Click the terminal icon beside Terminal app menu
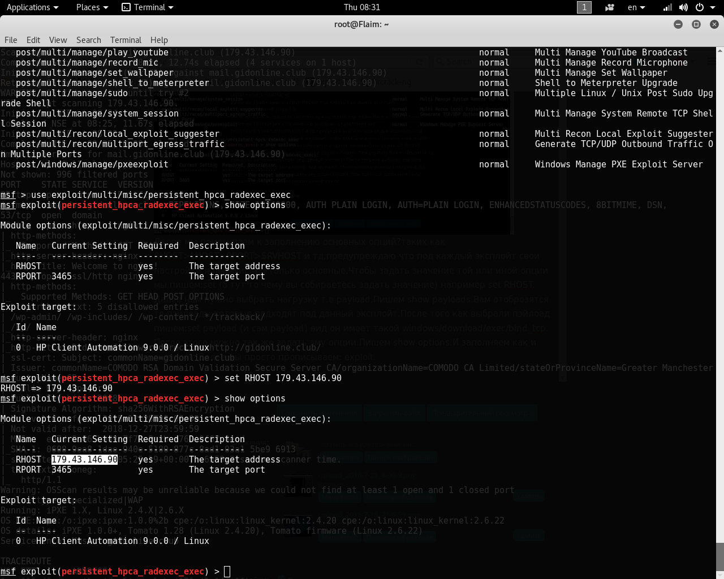724x579 pixels. (x=127, y=7)
